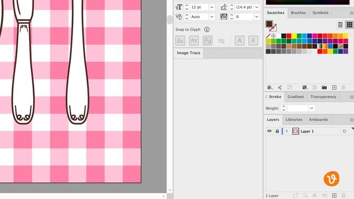Viewport: 354px width, 199px height.
Task: Click canvas vertical scrollbar handle
Action: (x=170, y=20)
